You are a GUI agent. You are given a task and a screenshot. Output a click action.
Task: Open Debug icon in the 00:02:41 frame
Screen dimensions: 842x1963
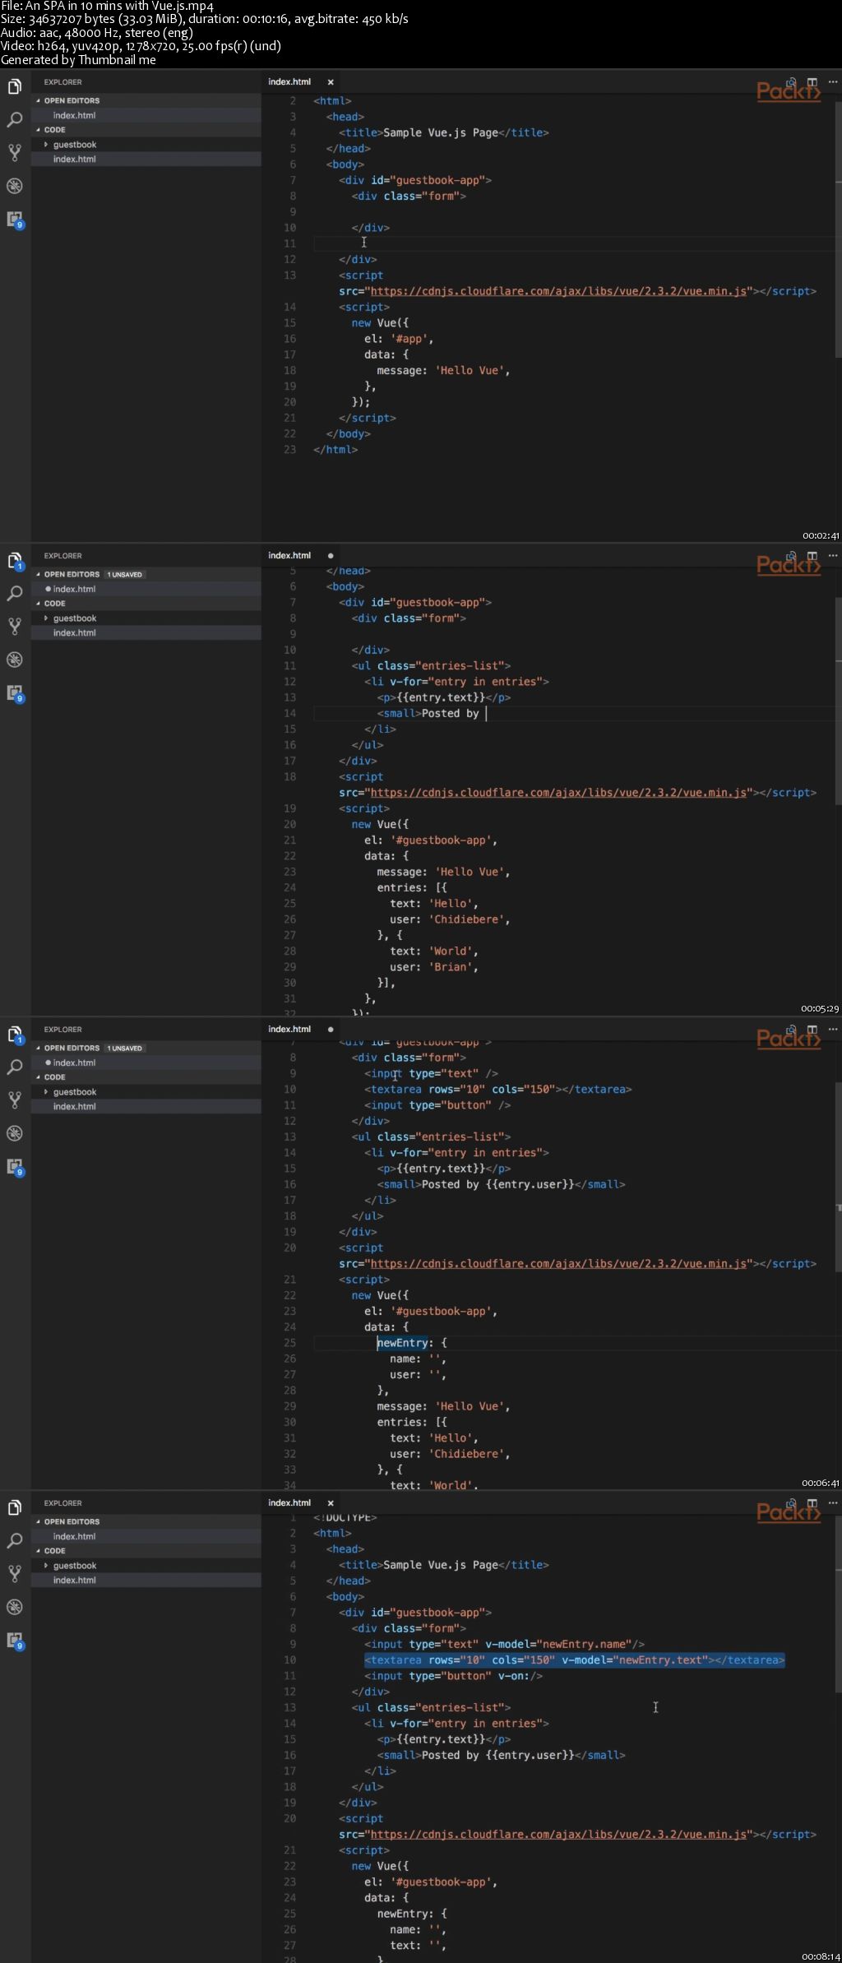tap(15, 186)
